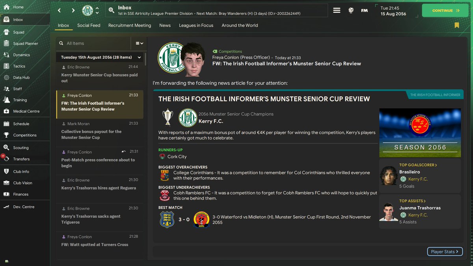The width and height of the screenshot is (473, 266).
Task: Click the Player Stats button
Action: [445, 251]
